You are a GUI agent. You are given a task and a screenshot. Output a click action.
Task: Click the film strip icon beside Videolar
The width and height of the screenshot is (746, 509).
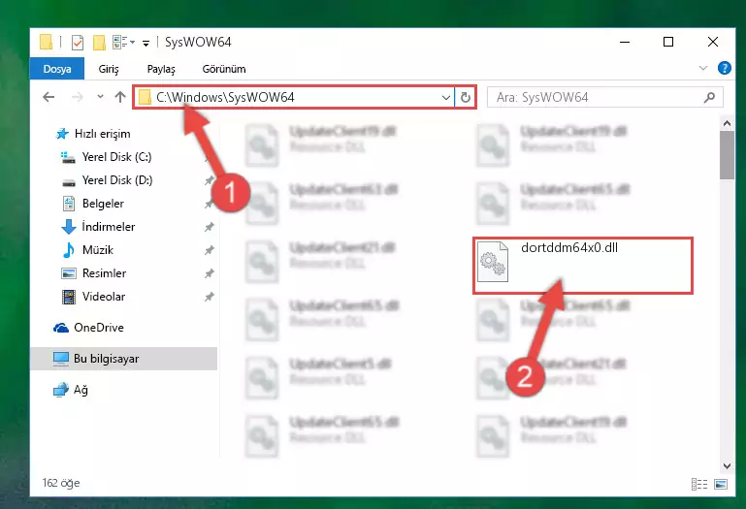[69, 298]
